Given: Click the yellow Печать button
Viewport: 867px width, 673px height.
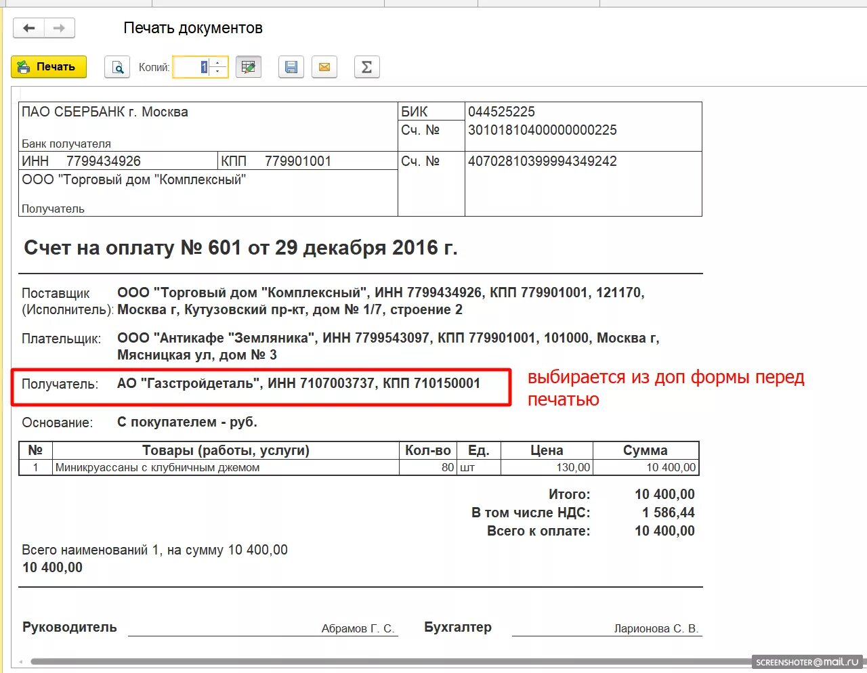Looking at the screenshot, I should (x=49, y=67).
